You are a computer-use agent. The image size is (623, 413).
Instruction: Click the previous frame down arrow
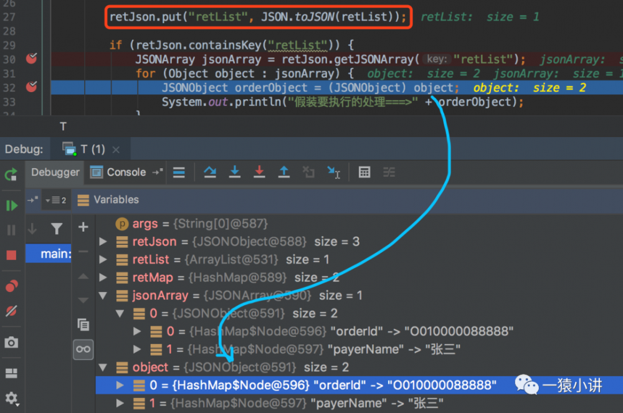(32, 229)
